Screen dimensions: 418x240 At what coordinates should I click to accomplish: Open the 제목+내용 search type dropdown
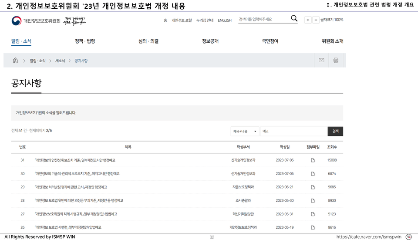245,131
